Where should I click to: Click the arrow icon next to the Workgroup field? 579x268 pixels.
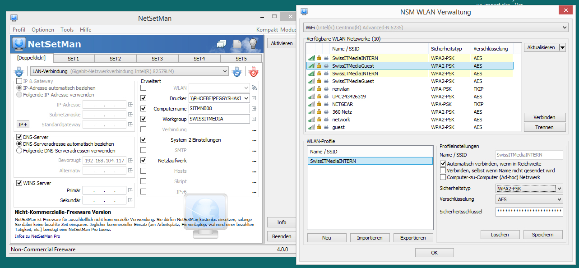[x=254, y=119]
